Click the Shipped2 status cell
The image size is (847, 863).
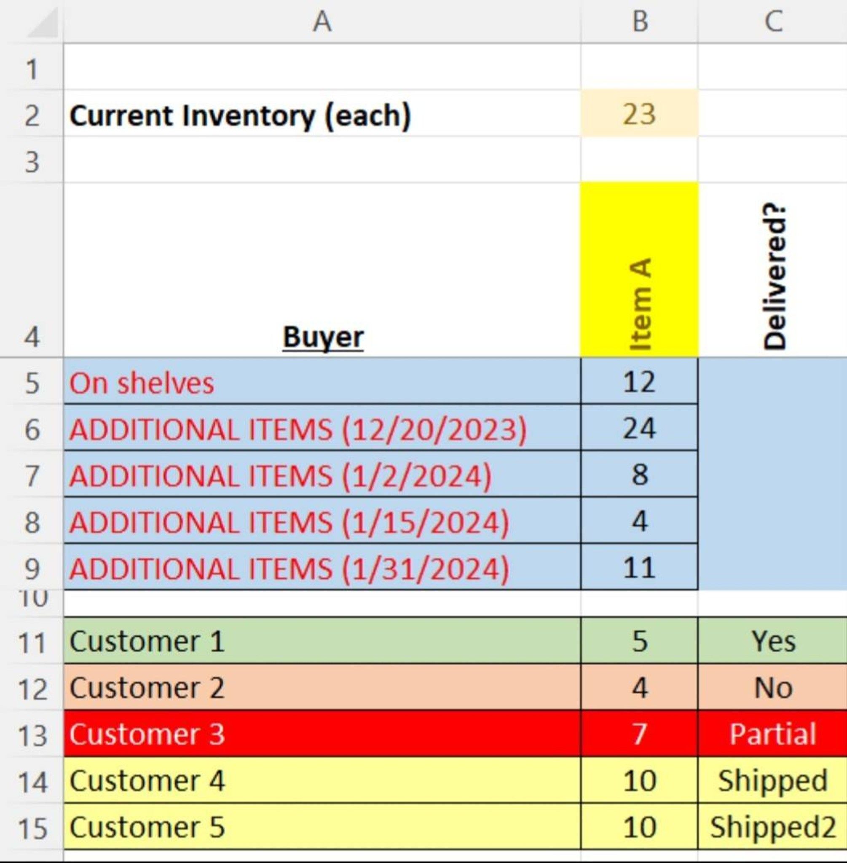(773, 826)
